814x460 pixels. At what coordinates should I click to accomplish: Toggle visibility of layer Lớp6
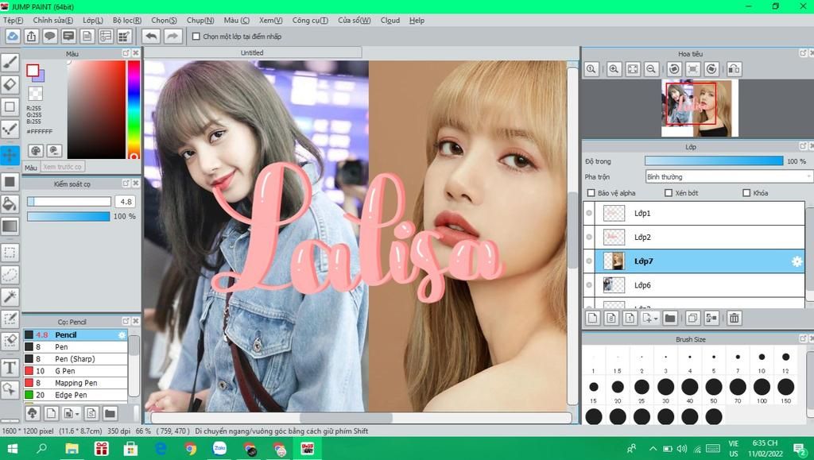point(589,284)
